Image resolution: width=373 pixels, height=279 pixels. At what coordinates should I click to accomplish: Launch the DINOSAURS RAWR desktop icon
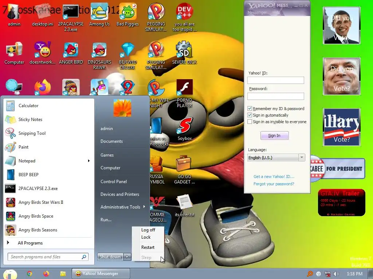pos(99,56)
